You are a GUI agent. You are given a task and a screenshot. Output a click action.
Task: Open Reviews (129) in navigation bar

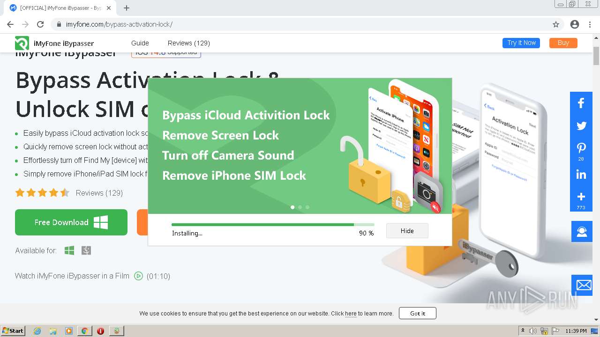(x=189, y=43)
